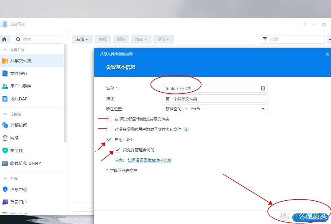Open the 新增 dropdown button

[82, 39]
